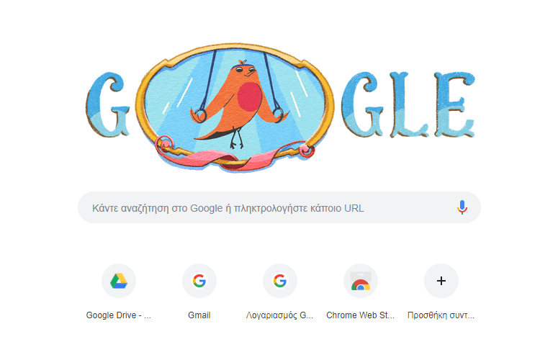Focus the Google search or URL field
The image size is (540, 360).
click(x=279, y=207)
